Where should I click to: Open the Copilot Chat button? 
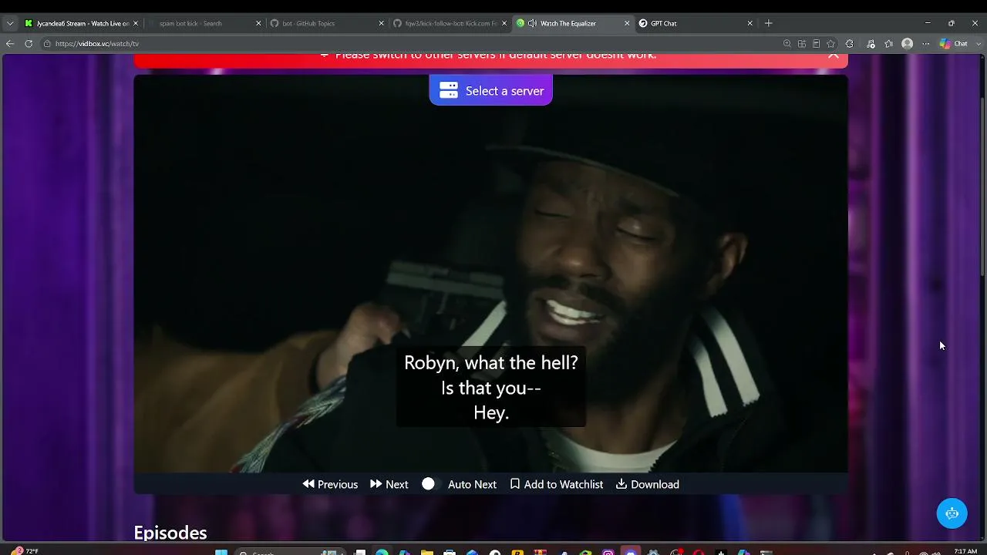pyautogui.click(x=953, y=44)
